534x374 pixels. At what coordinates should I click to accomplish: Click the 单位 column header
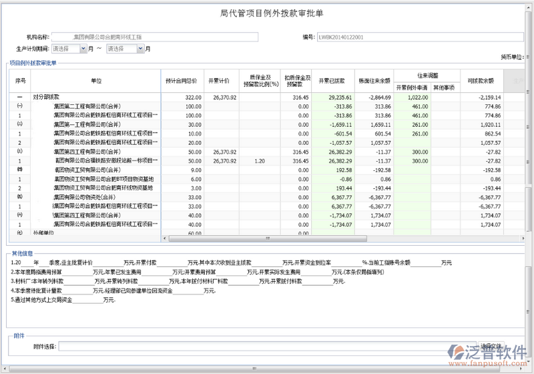point(96,81)
